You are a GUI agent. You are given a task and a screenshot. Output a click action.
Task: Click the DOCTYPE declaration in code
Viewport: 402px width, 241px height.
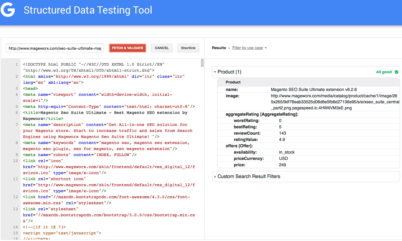click(93, 67)
